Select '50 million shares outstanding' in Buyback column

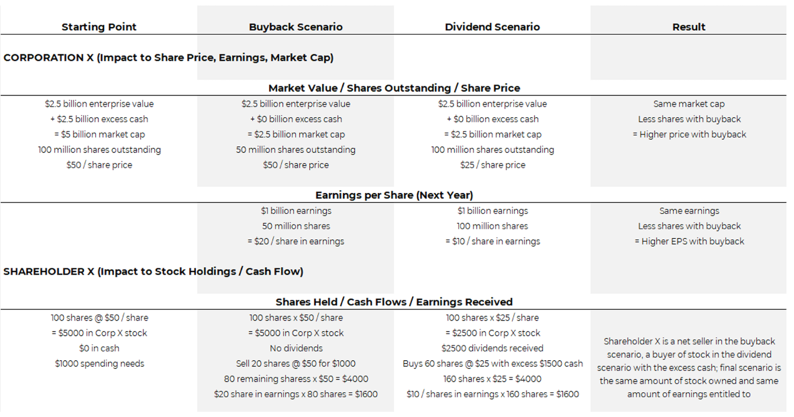click(x=295, y=150)
